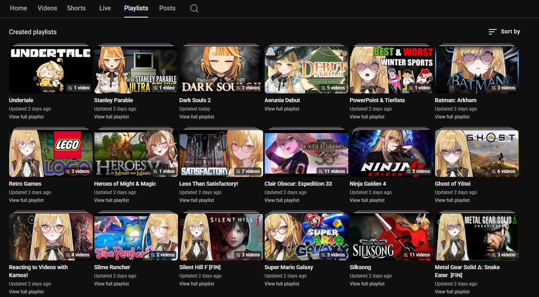The image size is (539, 297).
Task: View full playlist for Clair Obscur: Expedition 33
Action: coord(282,200)
